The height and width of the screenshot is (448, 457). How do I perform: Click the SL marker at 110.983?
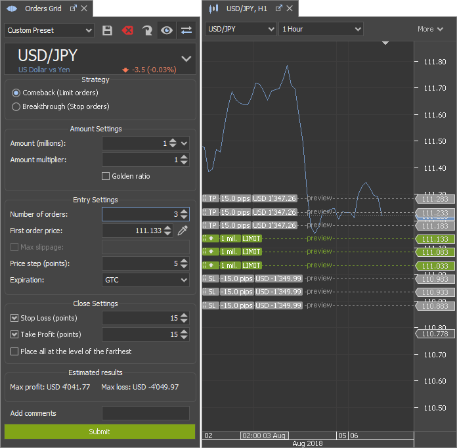(x=211, y=279)
